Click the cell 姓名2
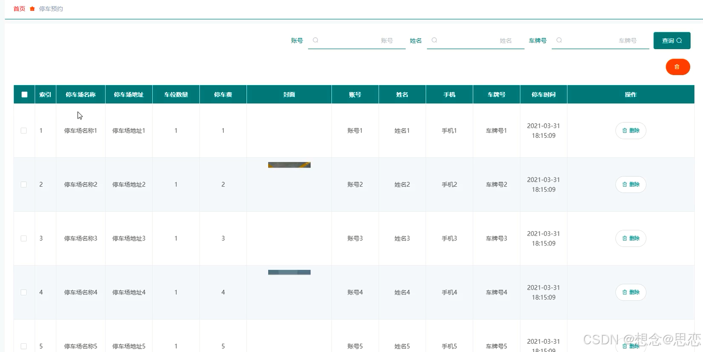 pos(402,184)
